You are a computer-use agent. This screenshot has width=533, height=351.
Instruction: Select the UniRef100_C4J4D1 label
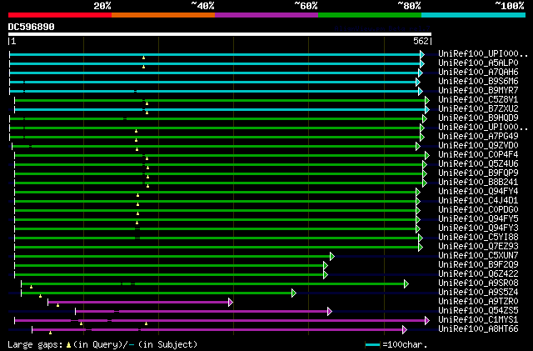pyautogui.click(x=478, y=201)
